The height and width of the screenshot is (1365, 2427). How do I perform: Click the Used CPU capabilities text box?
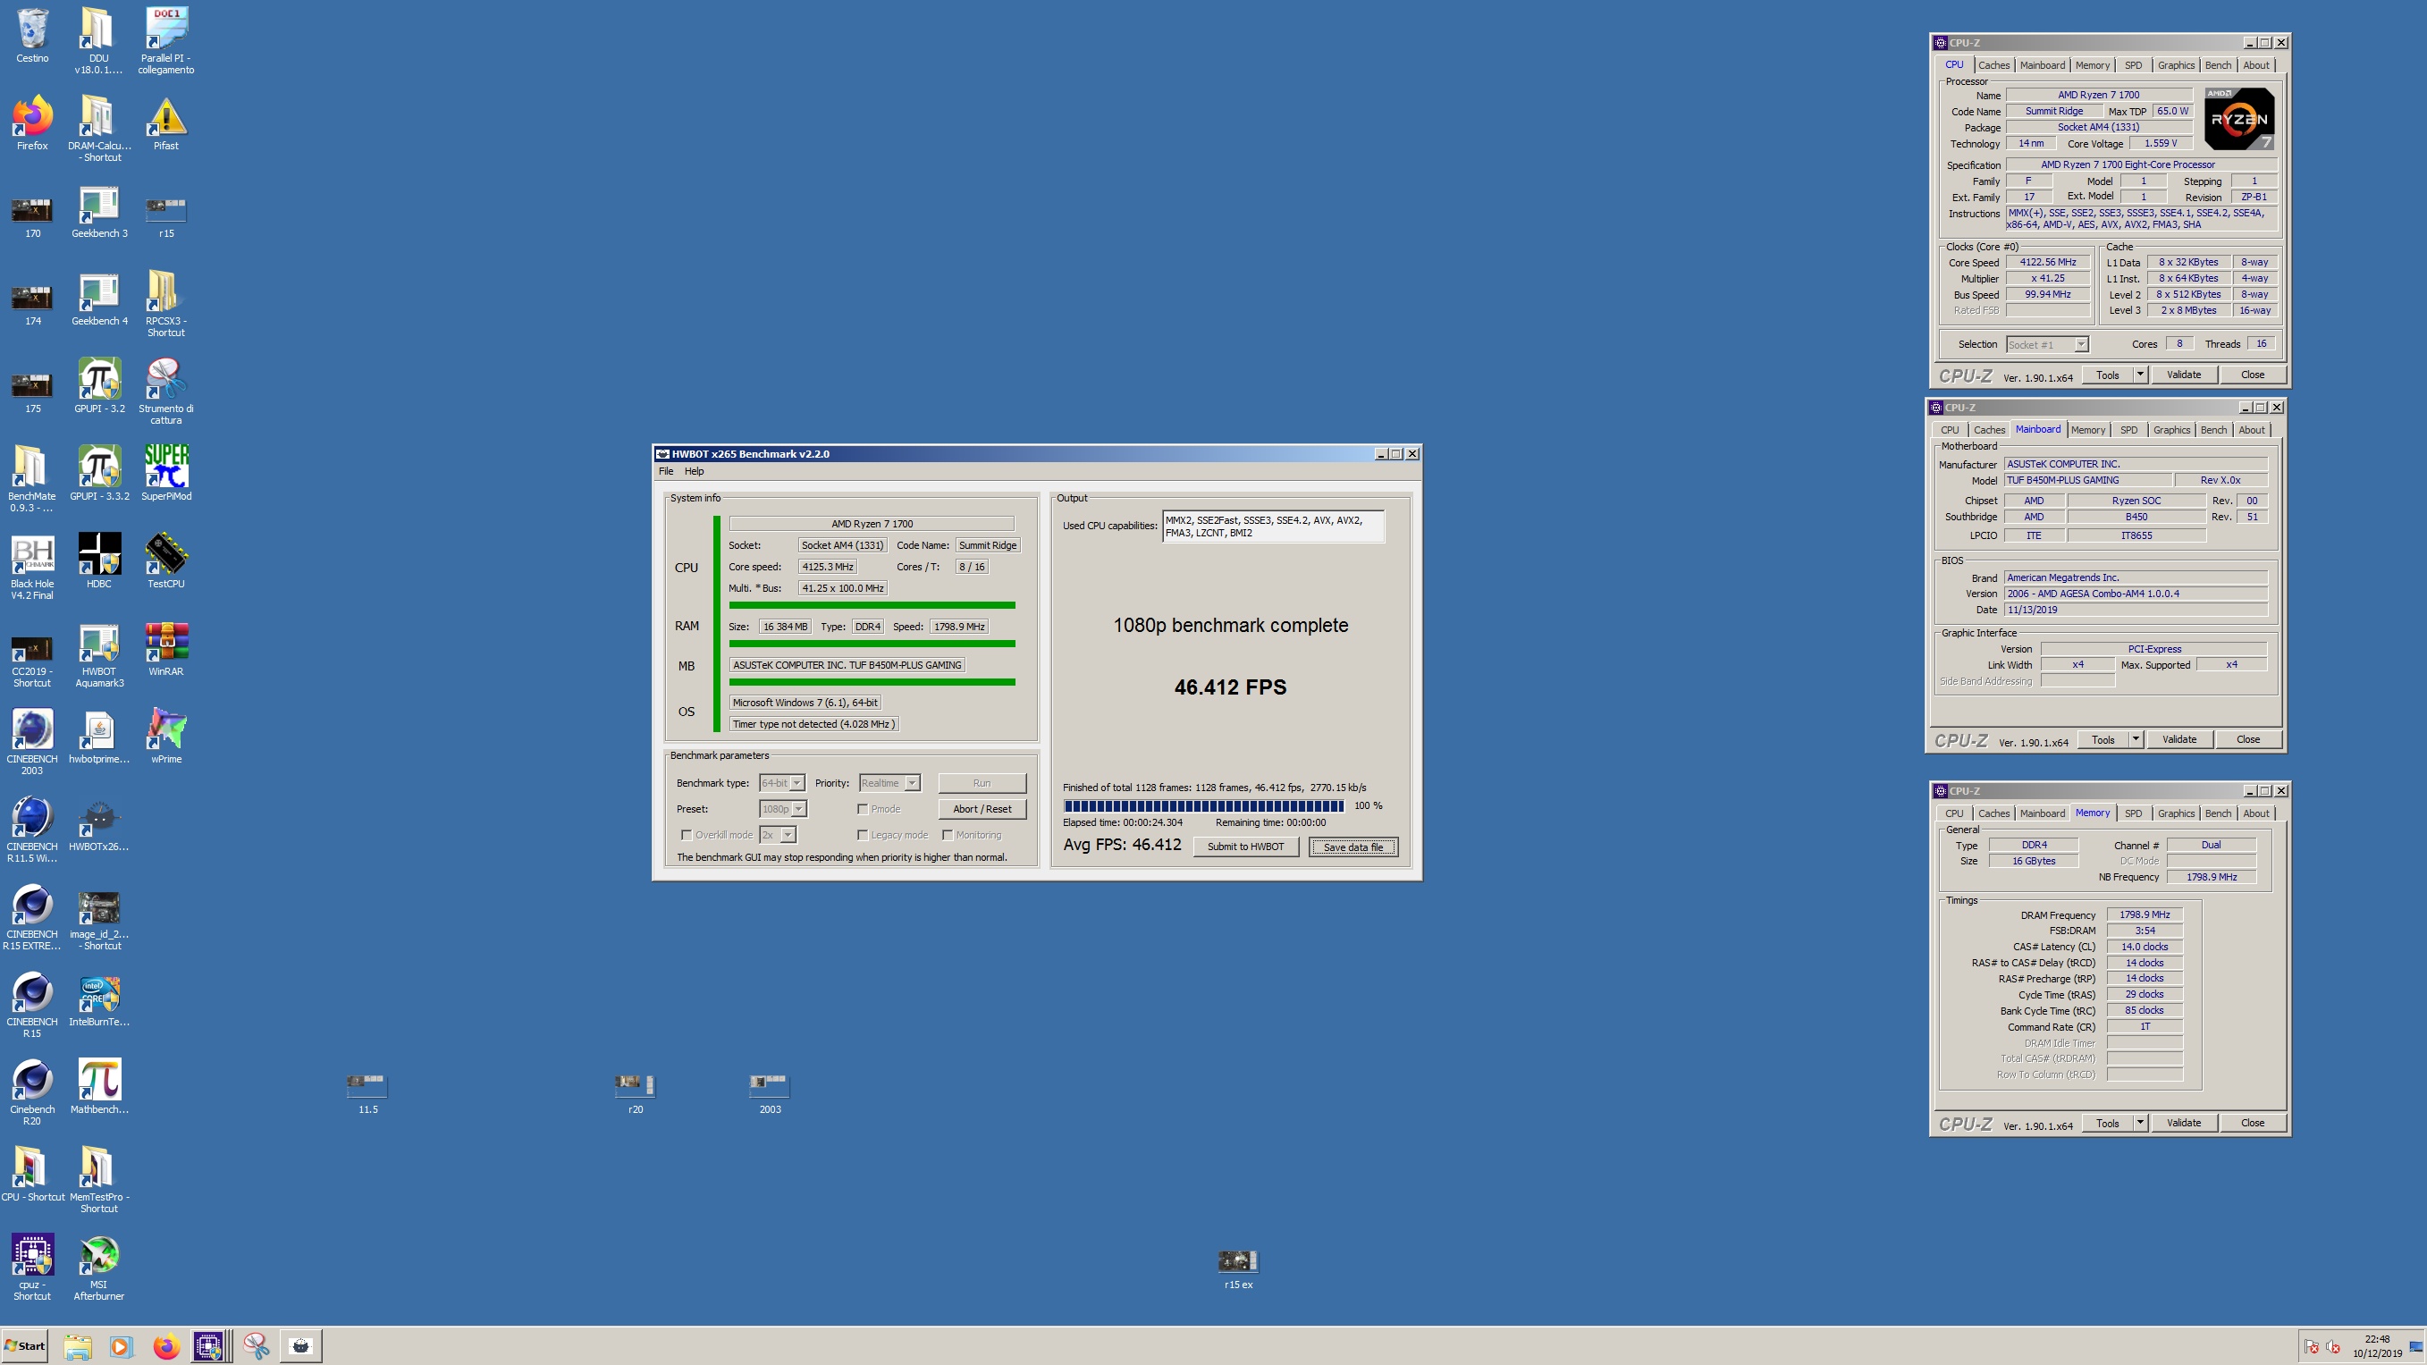coord(1272,526)
